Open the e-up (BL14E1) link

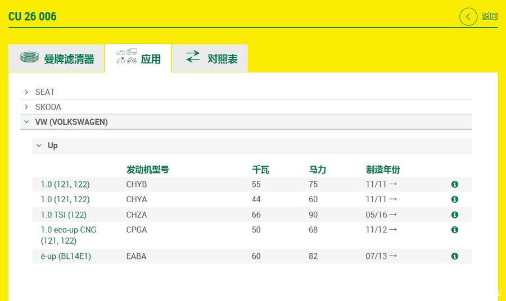pos(66,256)
